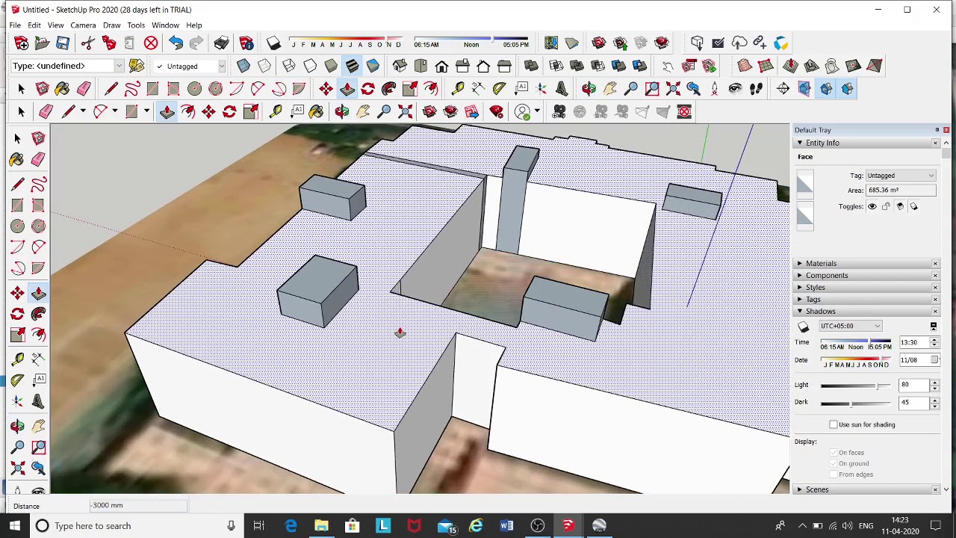The image size is (956, 538).
Task: Click the shadow Dark slider
Action: pyautogui.click(x=855, y=403)
